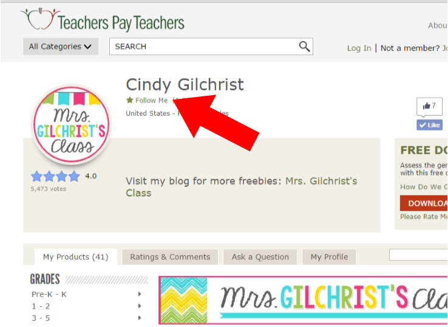Click the Mrs. Gilchrist's Class profile badge
448x327 pixels.
pyautogui.click(x=72, y=124)
